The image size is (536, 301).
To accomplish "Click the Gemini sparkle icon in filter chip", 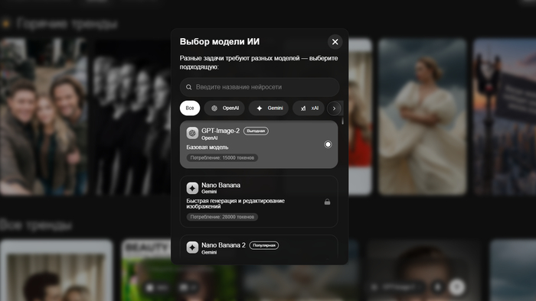I will (260, 108).
